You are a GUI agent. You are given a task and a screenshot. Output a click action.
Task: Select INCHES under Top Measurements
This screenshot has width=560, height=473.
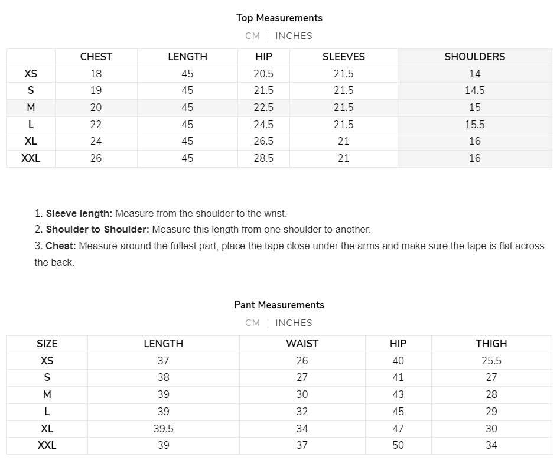294,36
